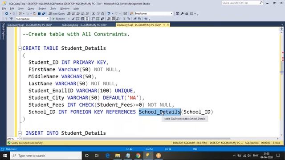Click the UNIQUE keyword in Student_EmailID line

pos(124,91)
